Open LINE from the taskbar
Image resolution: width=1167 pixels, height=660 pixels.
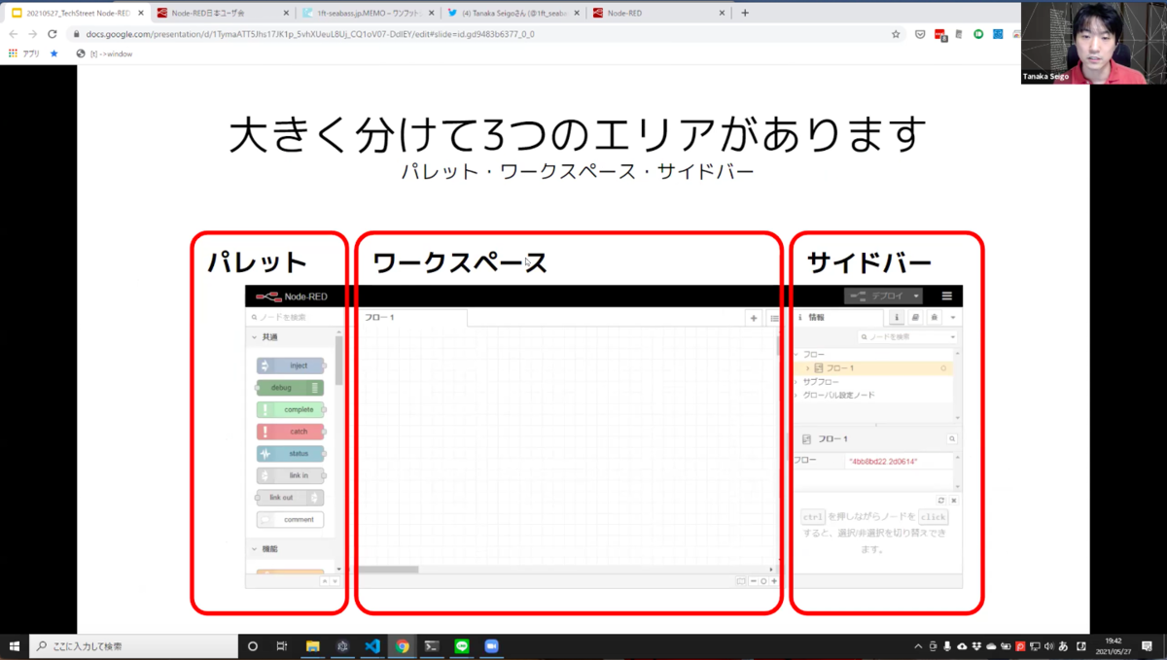[462, 646]
